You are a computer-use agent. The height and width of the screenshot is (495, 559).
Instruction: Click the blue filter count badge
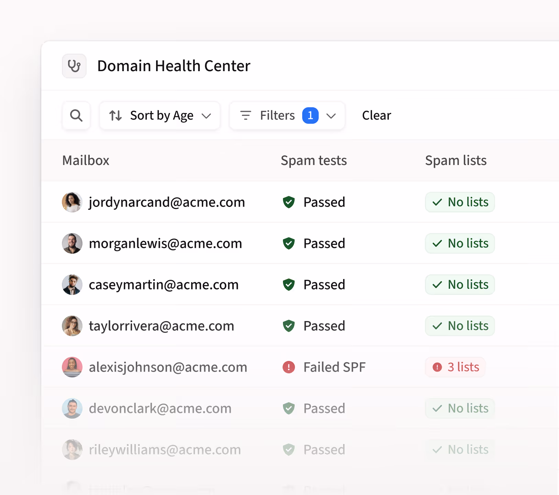(310, 115)
